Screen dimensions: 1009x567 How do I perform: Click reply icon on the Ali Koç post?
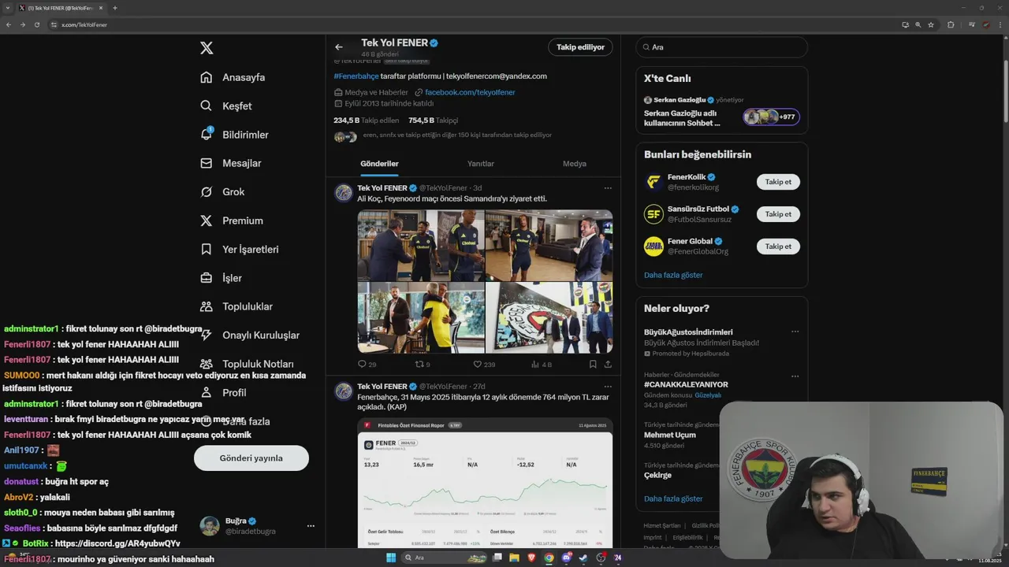click(362, 364)
